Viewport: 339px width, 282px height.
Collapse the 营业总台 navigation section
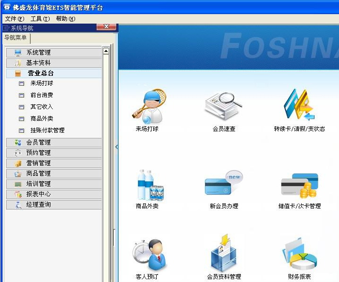point(54,73)
